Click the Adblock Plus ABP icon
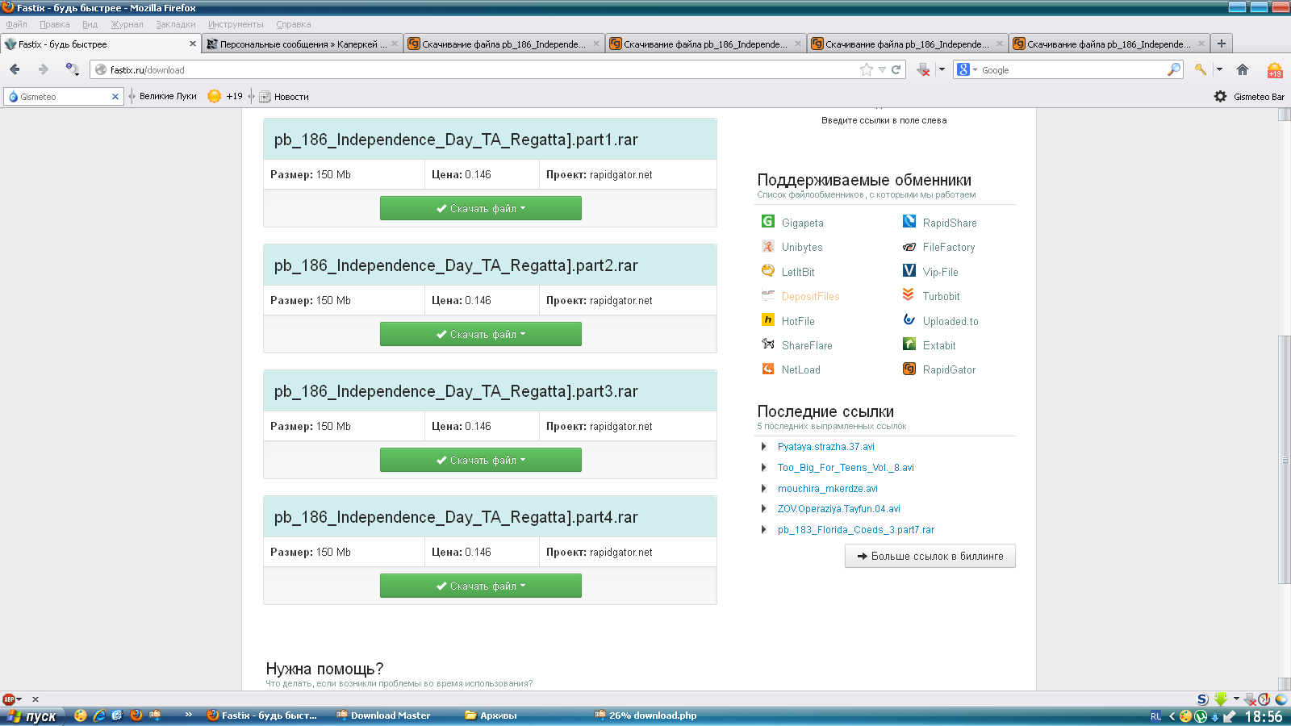The height and width of the screenshot is (726, 1291). click(9, 699)
